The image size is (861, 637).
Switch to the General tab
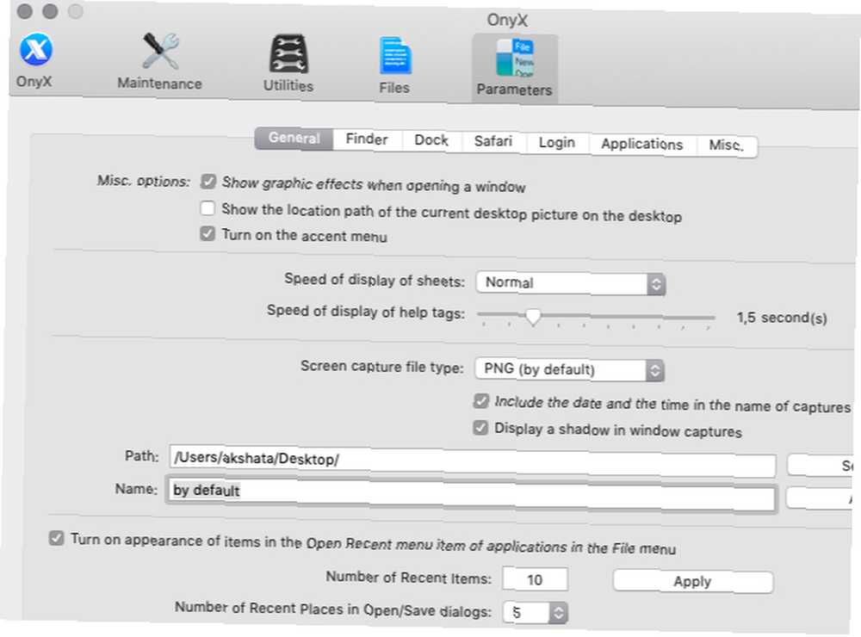pyautogui.click(x=294, y=138)
